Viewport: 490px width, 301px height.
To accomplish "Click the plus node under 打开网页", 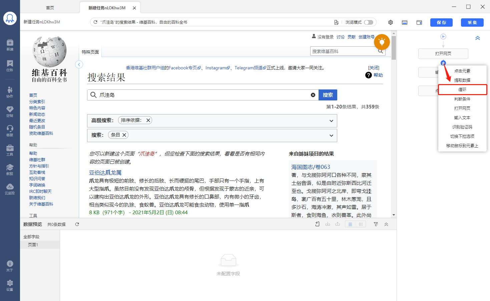I will (443, 63).
